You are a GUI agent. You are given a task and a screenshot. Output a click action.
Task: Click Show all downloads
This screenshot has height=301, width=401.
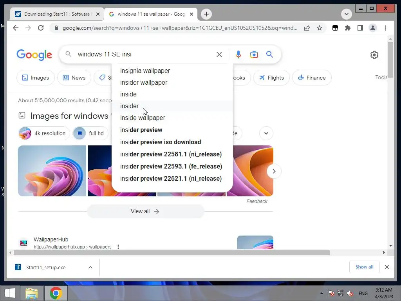tap(364, 267)
